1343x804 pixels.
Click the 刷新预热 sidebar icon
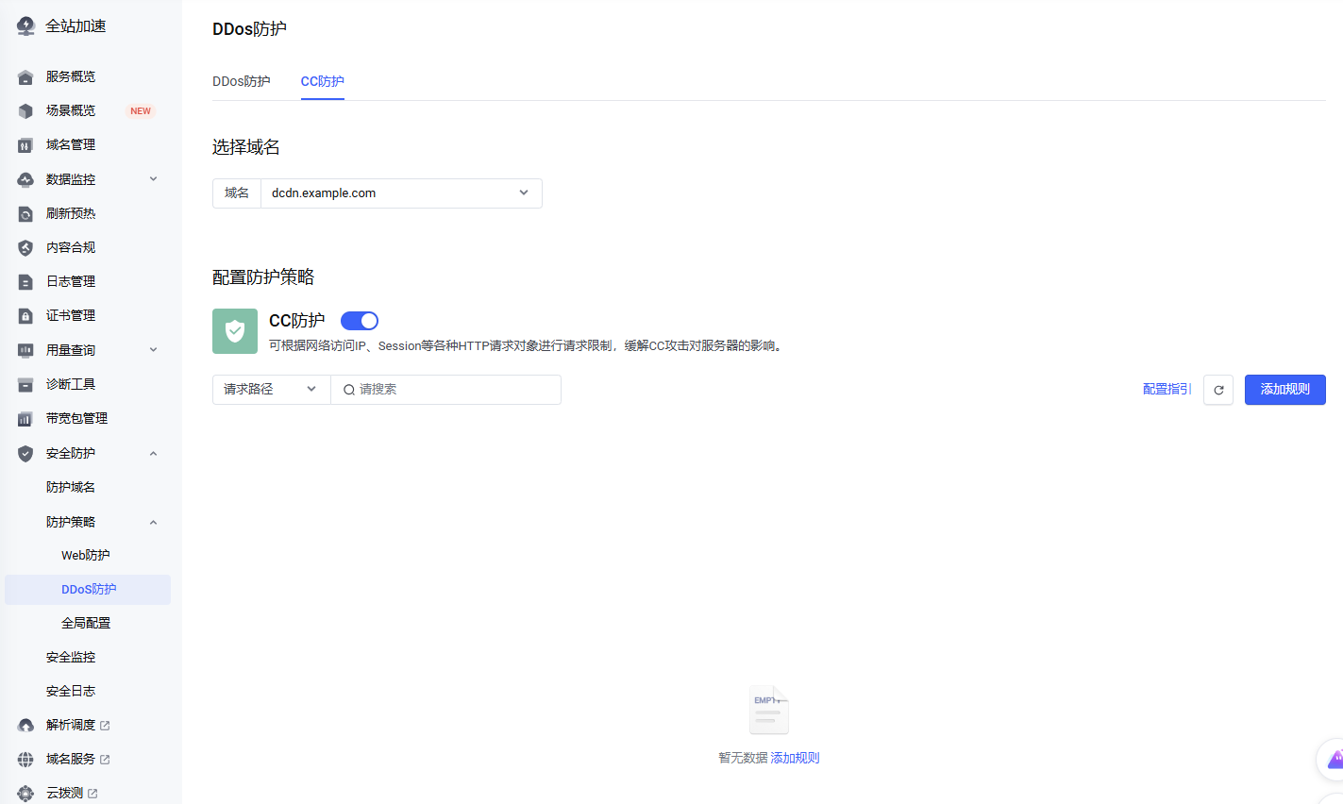25,214
